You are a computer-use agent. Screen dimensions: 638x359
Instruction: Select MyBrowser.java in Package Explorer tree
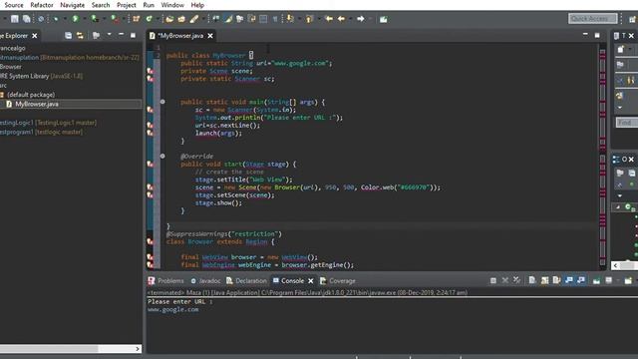(x=37, y=104)
